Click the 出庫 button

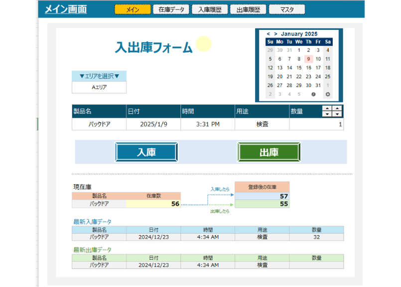click(269, 152)
